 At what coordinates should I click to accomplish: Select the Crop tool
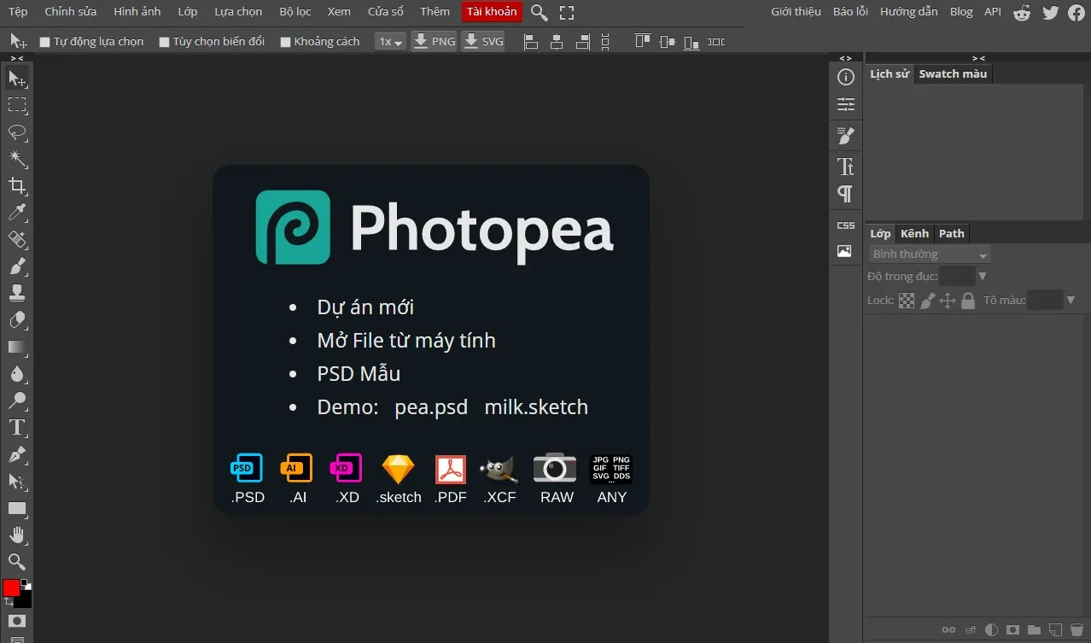click(x=18, y=186)
